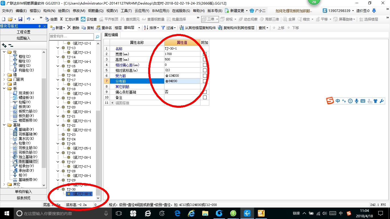The width and height of the screenshot is (390, 219).
Task: Toggle the 附加 checkbox for 高度(mm)
Action: point(205,60)
